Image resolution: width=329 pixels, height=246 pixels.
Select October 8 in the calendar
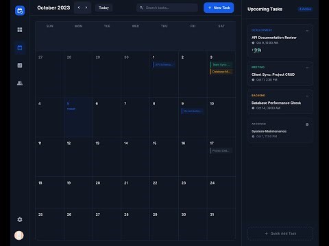pyautogui.click(x=164, y=117)
